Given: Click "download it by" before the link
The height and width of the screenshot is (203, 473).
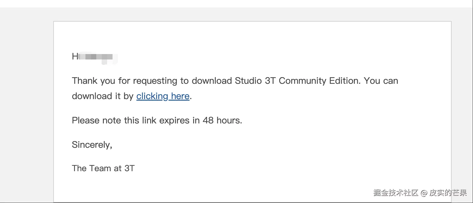Looking at the screenshot, I should pos(103,96).
